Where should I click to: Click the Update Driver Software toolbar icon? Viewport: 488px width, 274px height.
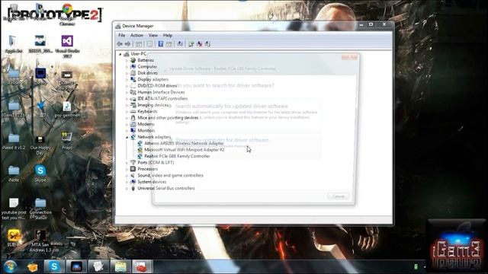point(191,44)
